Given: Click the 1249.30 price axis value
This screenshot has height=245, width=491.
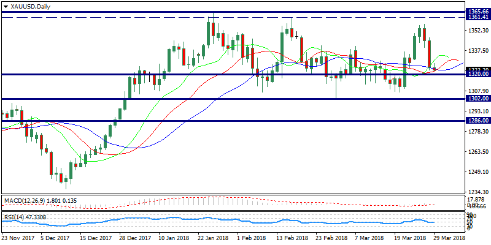Looking at the screenshot, I should click(477, 172).
